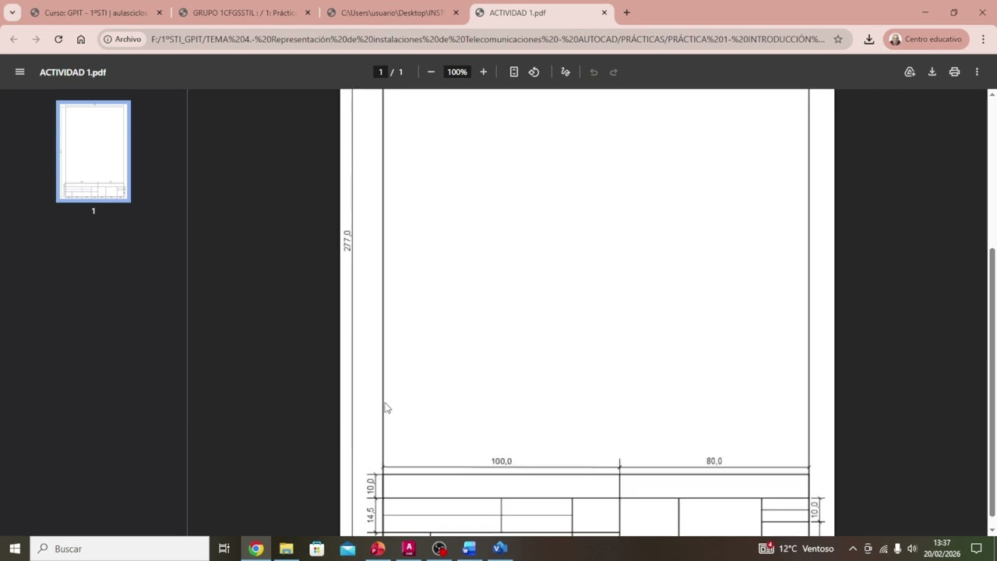Open PDF viewer more actions menu
This screenshot has height=561, width=997.
977,72
